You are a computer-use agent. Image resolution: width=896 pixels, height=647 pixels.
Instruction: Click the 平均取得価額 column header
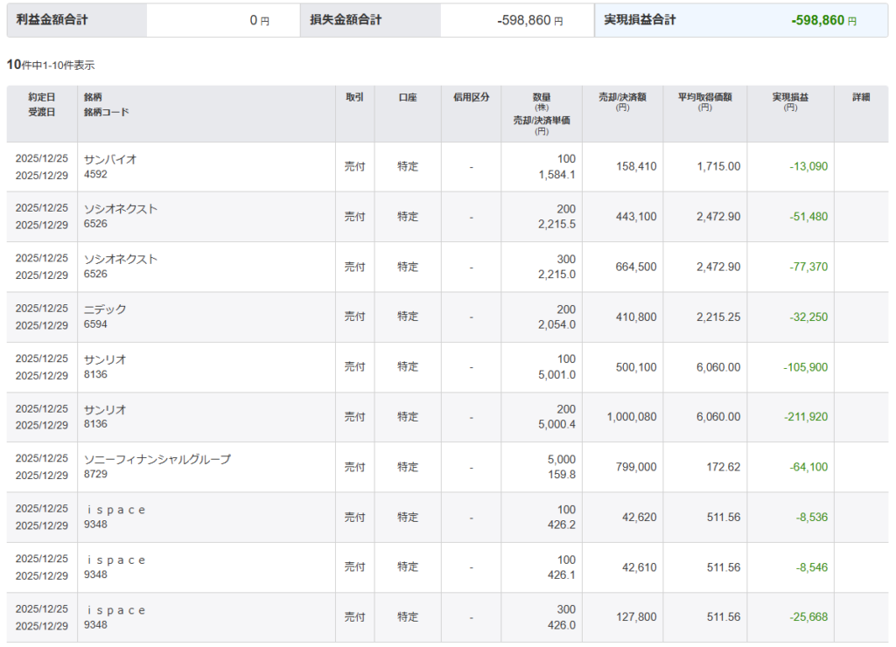[x=704, y=98]
